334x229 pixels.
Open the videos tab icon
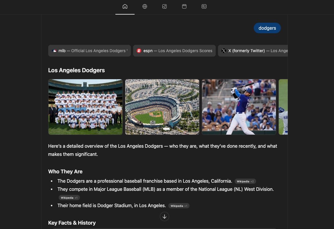click(x=184, y=6)
